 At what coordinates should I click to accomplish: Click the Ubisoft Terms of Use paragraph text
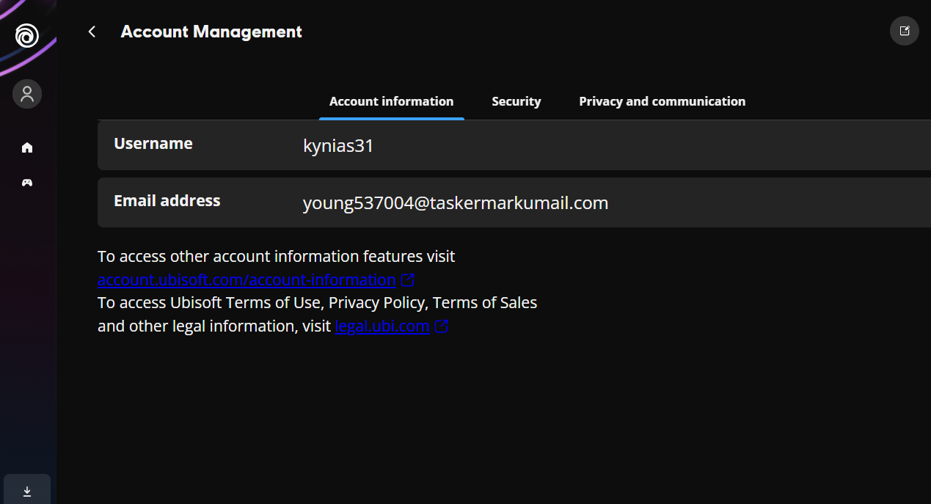pos(317,303)
